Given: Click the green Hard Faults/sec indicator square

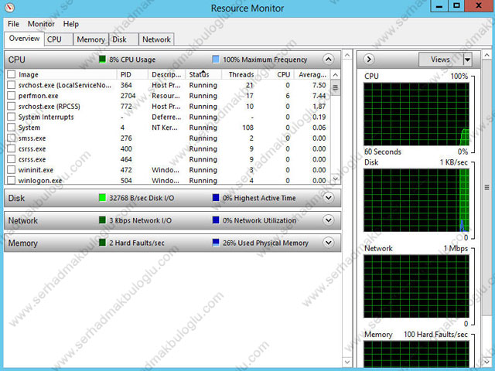Looking at the screenshot, I should 102,243.
